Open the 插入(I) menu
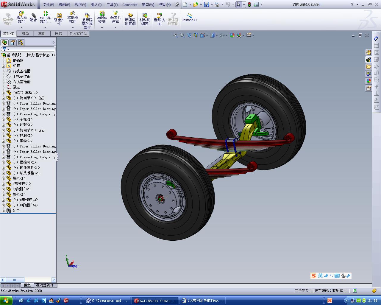The image size is (381, 305). [96, 5]
